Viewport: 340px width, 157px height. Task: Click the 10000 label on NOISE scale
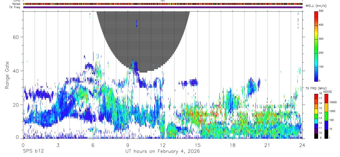click(333, 102)
